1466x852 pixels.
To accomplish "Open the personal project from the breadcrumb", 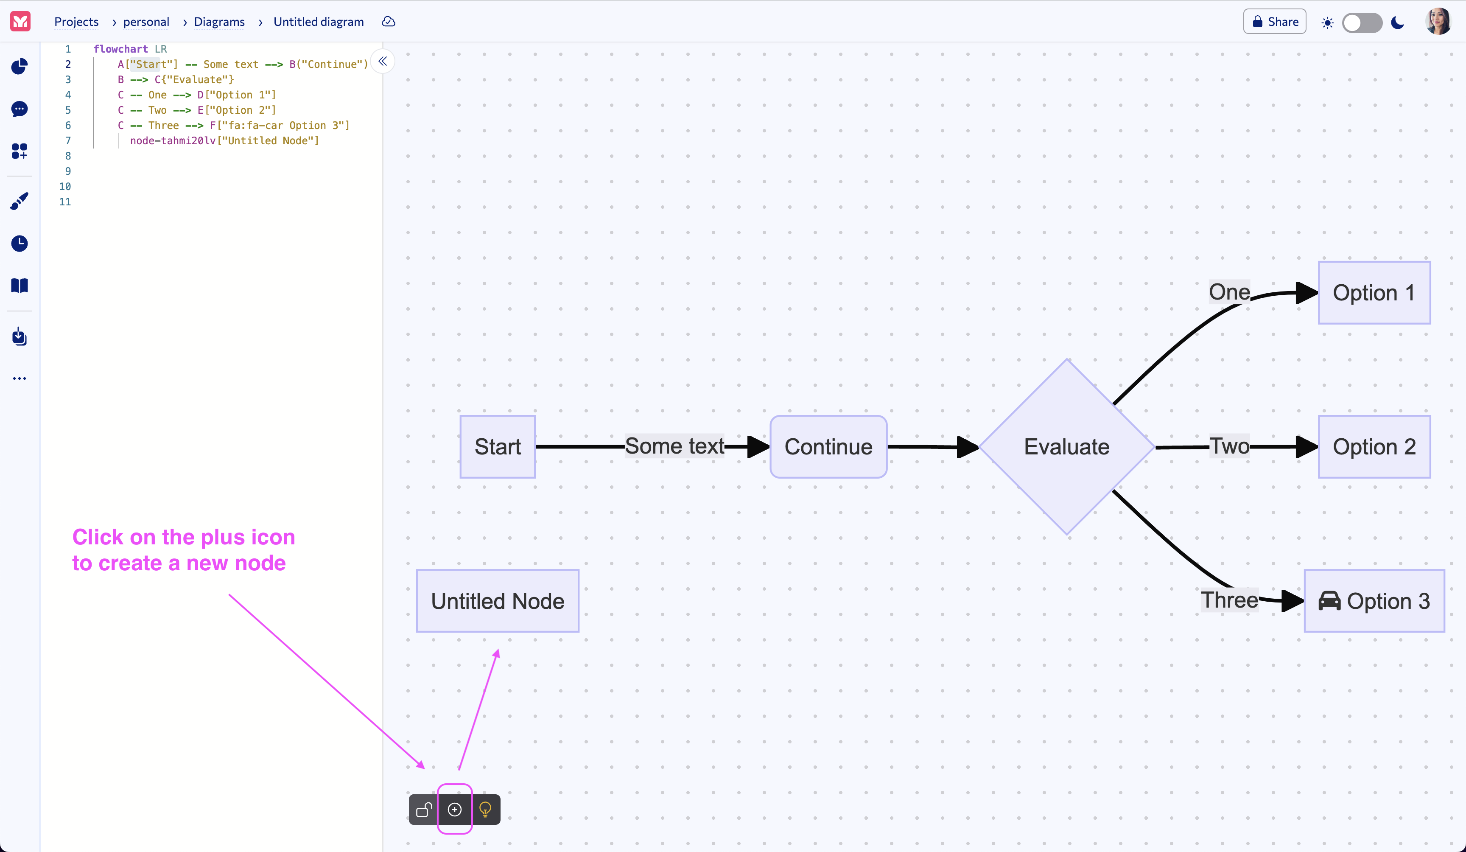I will [145, 22].
